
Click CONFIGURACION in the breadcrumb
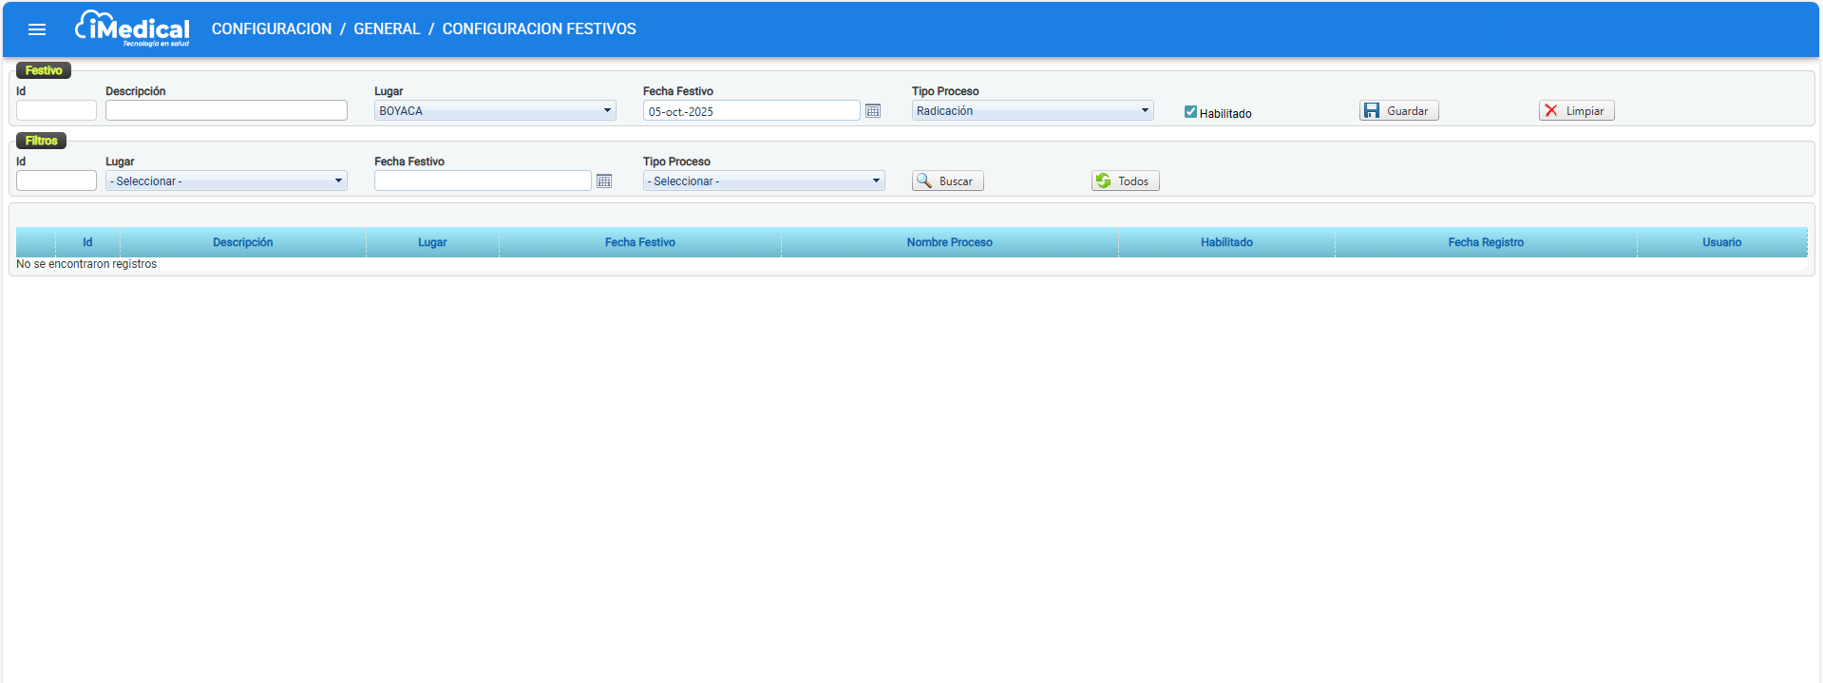(272, 29)
